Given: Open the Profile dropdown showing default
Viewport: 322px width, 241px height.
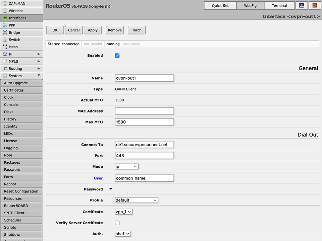Looking at the screenshot, I should pos(136,200).
